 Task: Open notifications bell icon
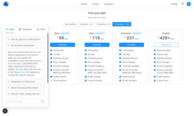coord(182,4)
